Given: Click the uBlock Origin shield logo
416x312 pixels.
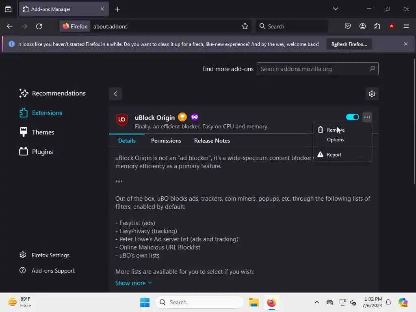Looking at the screenshot, I should (x=122, y=119).
